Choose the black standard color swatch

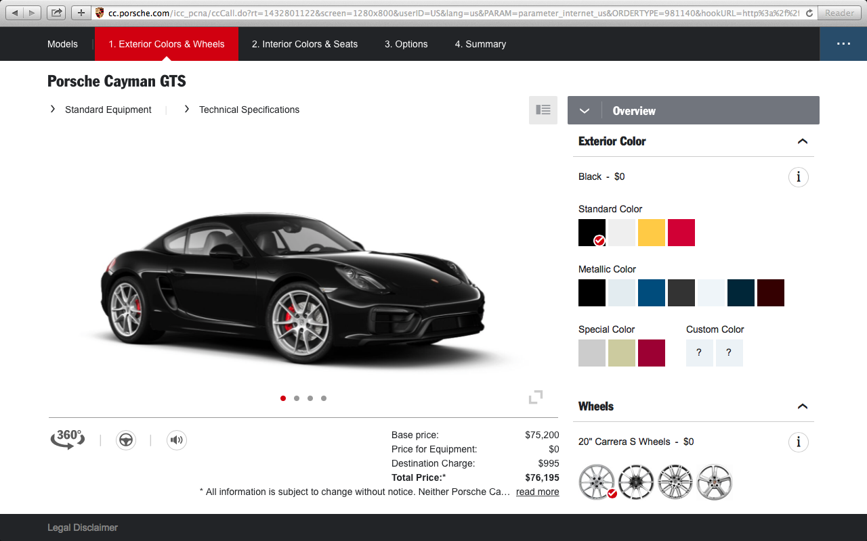(x=592, y=233)
